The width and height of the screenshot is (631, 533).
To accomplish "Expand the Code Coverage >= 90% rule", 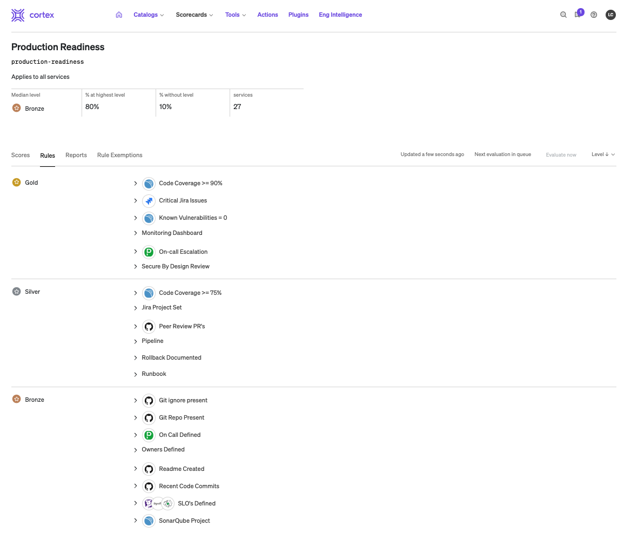I will pos(136,184).
